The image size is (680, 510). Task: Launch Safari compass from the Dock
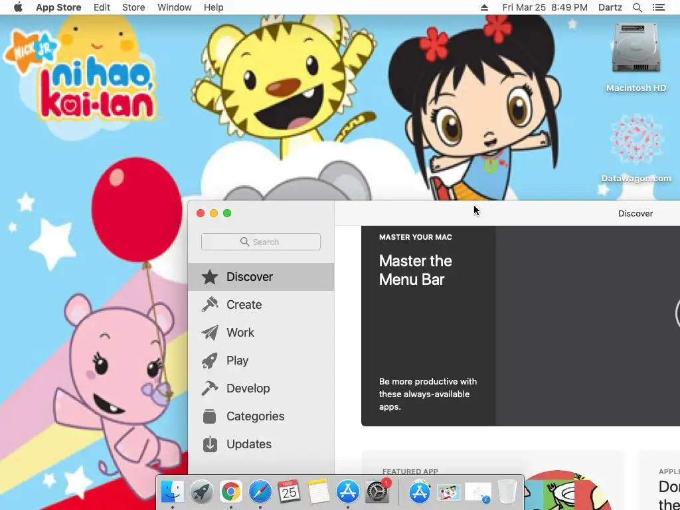pos(260,492)
